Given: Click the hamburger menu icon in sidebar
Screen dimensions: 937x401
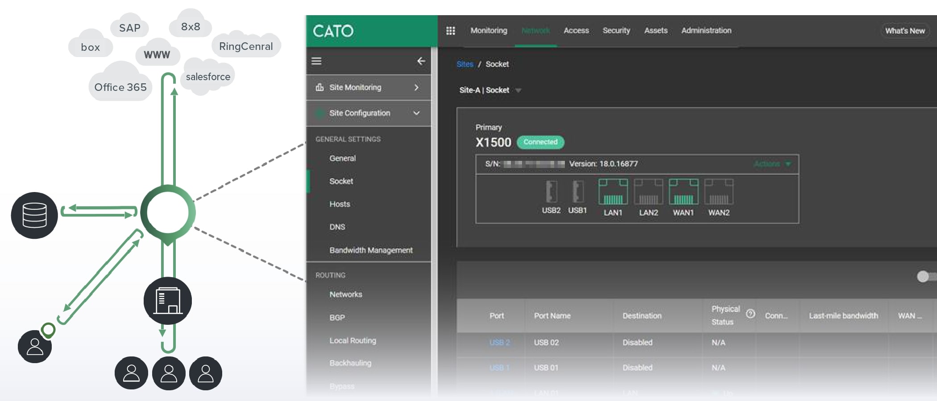Looking at the screenshot, I should click(x=316, y=61).
